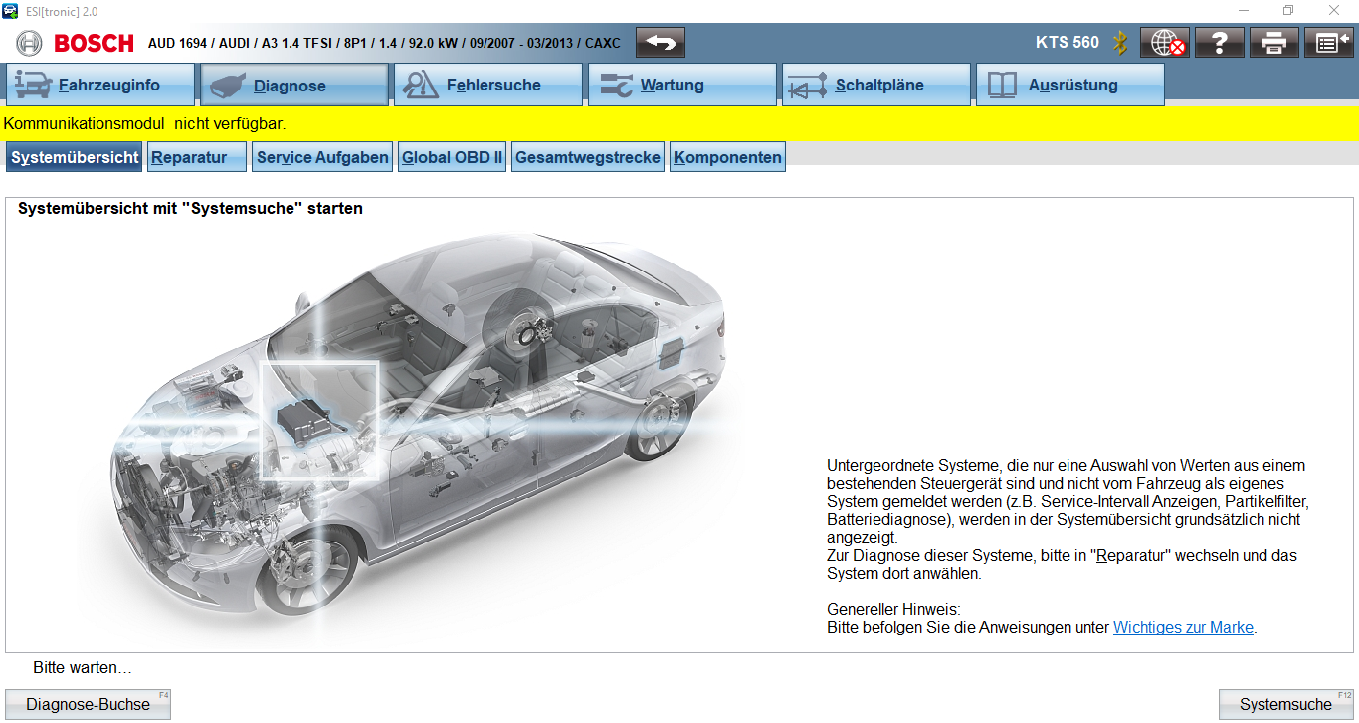Open the main menu list icon
This screenshot has height=723, width=1359.
point(1328,43)
